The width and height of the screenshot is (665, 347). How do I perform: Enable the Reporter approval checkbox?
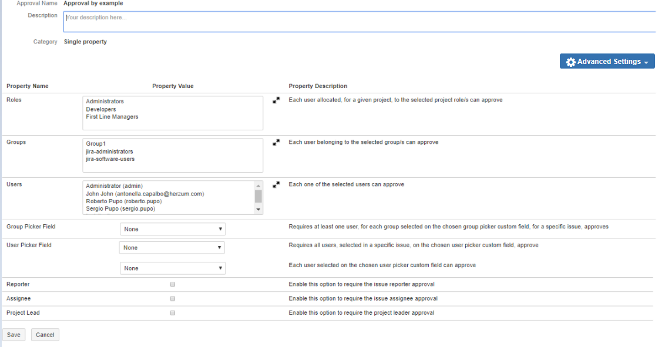click(x=173, y=284)
